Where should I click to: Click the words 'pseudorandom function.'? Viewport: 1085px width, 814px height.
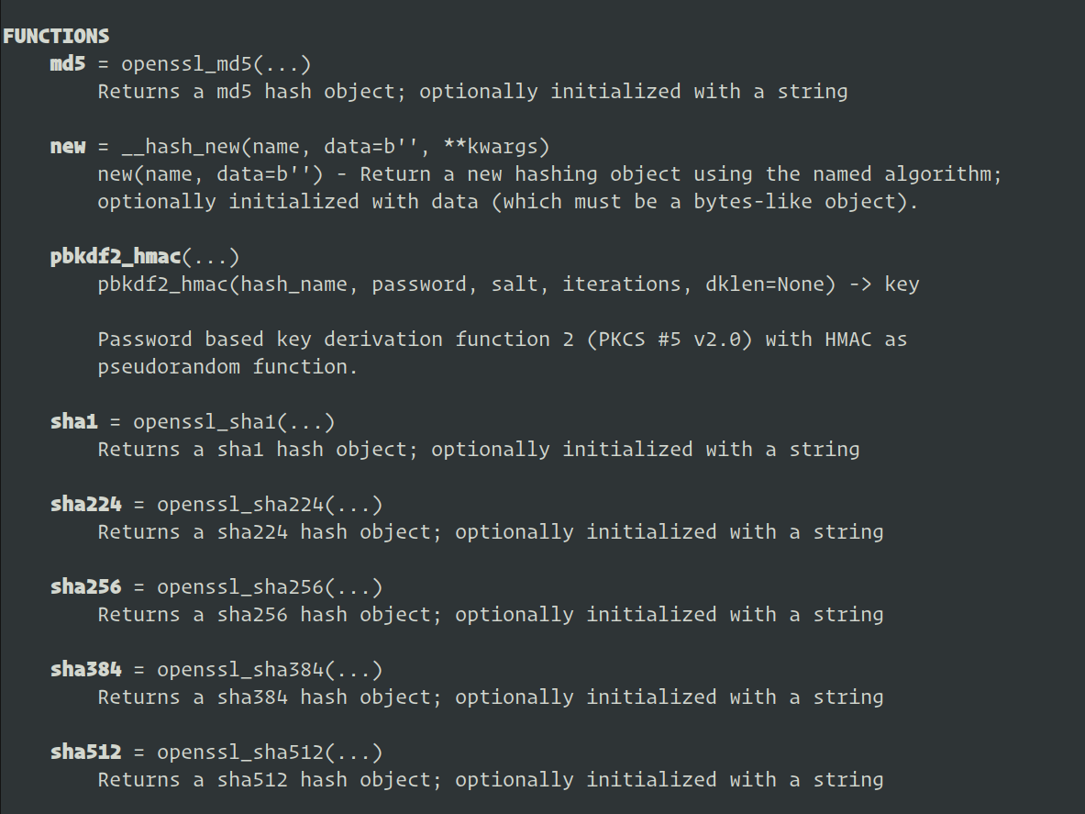[x=227, y=367]
